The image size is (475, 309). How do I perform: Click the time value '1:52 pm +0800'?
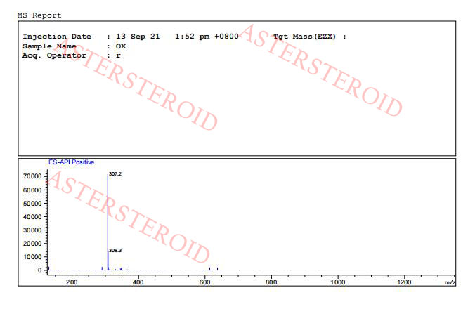pyautogui.click(x=207, y=37)
